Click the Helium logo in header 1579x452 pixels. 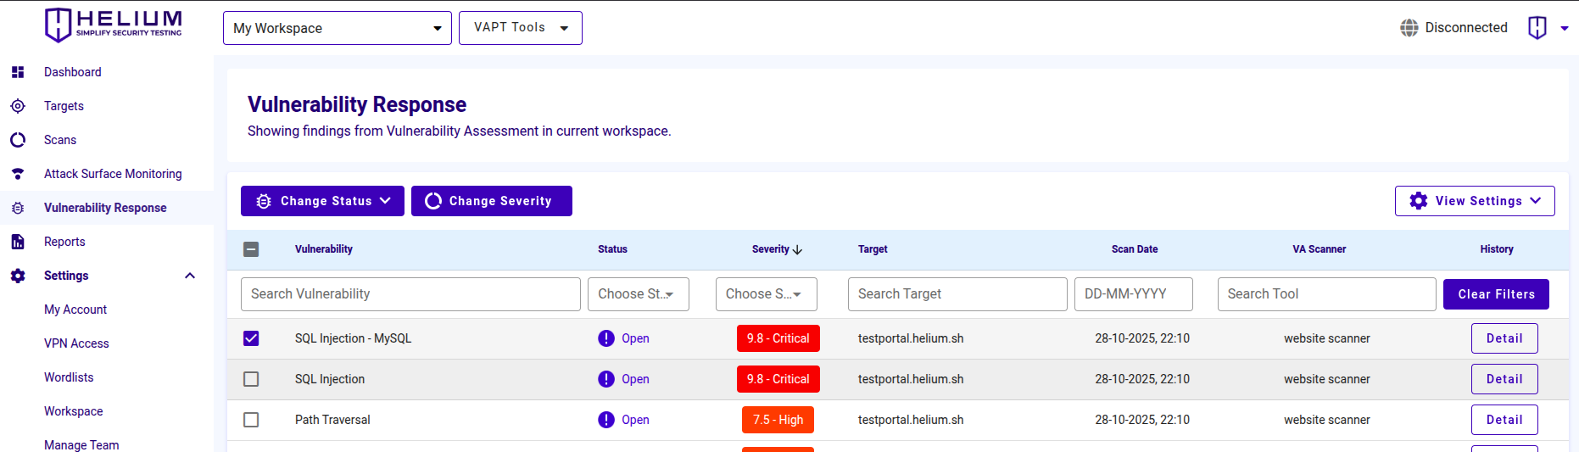click(113, 25)
